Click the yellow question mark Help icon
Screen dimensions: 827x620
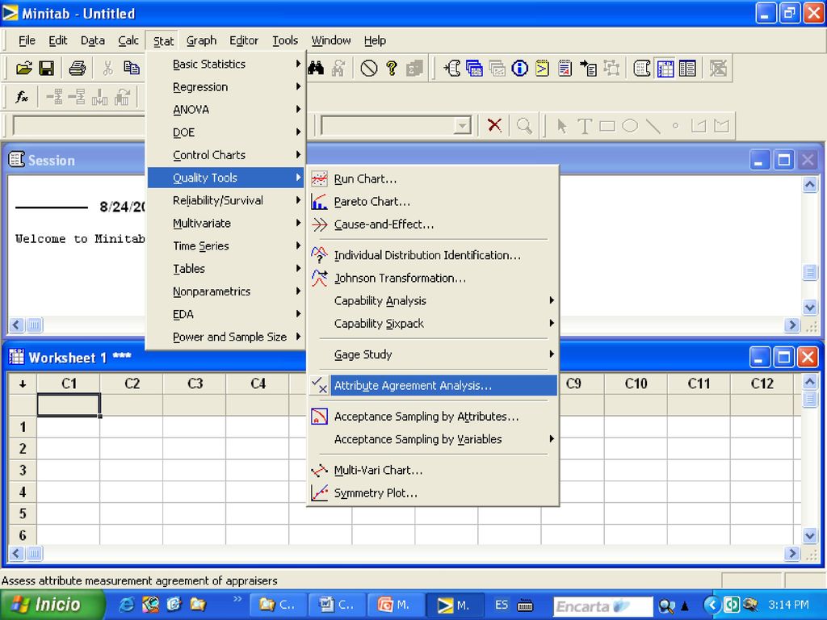click(392, 69)
